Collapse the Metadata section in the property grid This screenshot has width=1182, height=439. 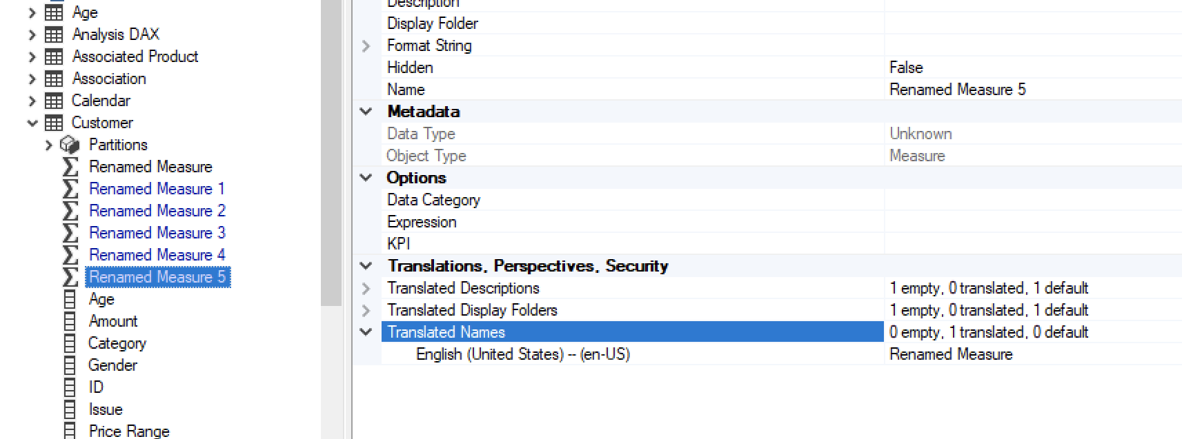(366, 111)
